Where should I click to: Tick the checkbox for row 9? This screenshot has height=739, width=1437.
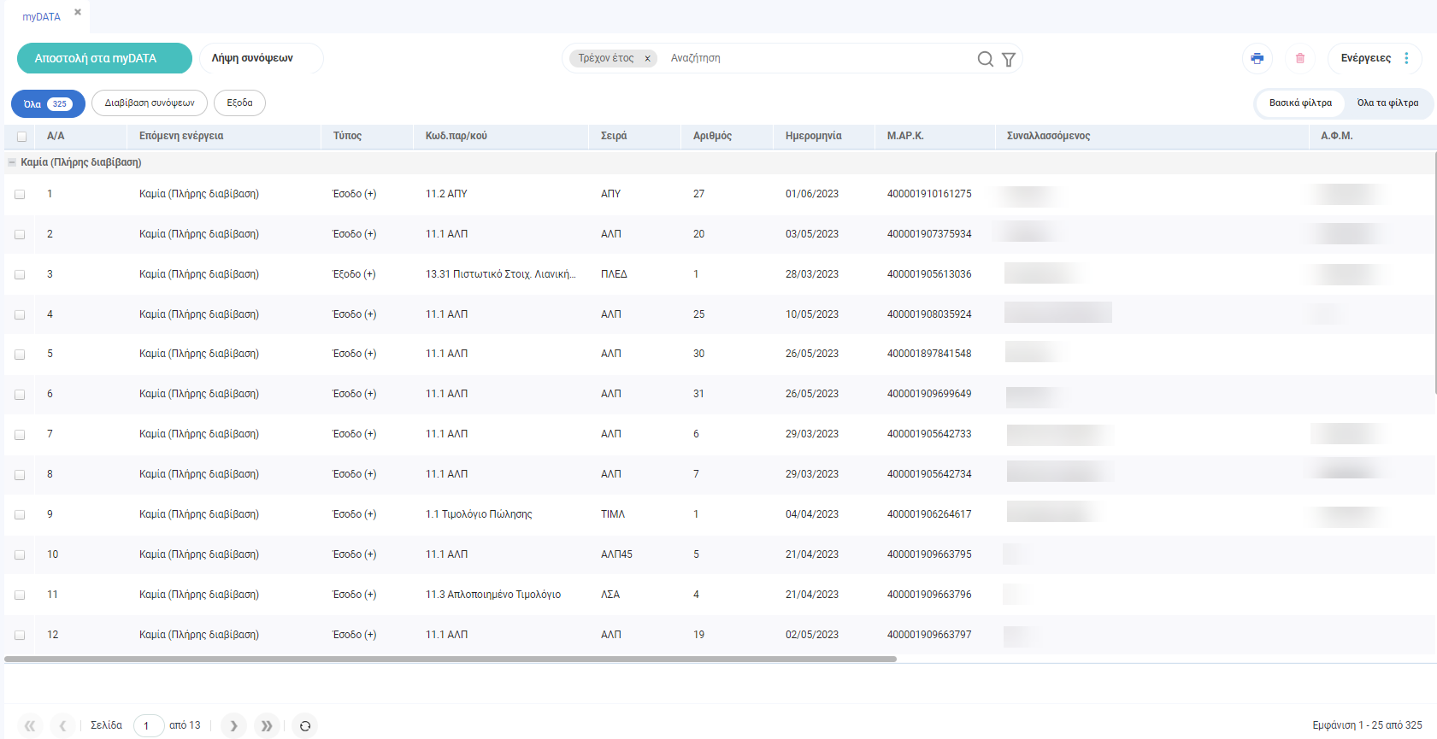pos(20,515)
